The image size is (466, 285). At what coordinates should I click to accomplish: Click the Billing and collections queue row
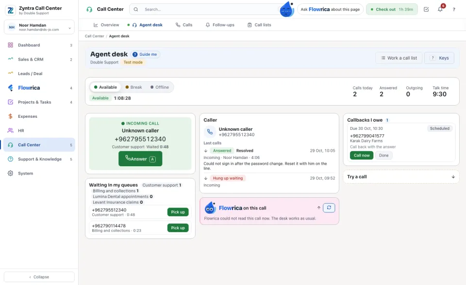[116, 191]
